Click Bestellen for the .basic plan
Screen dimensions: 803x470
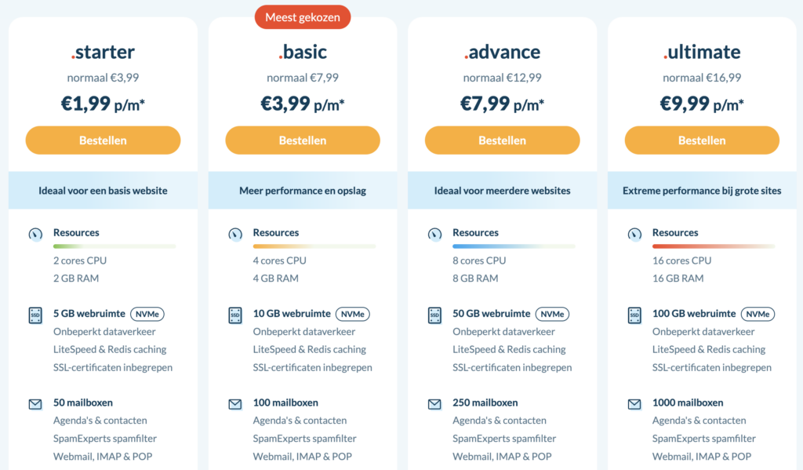coord(302,140)
